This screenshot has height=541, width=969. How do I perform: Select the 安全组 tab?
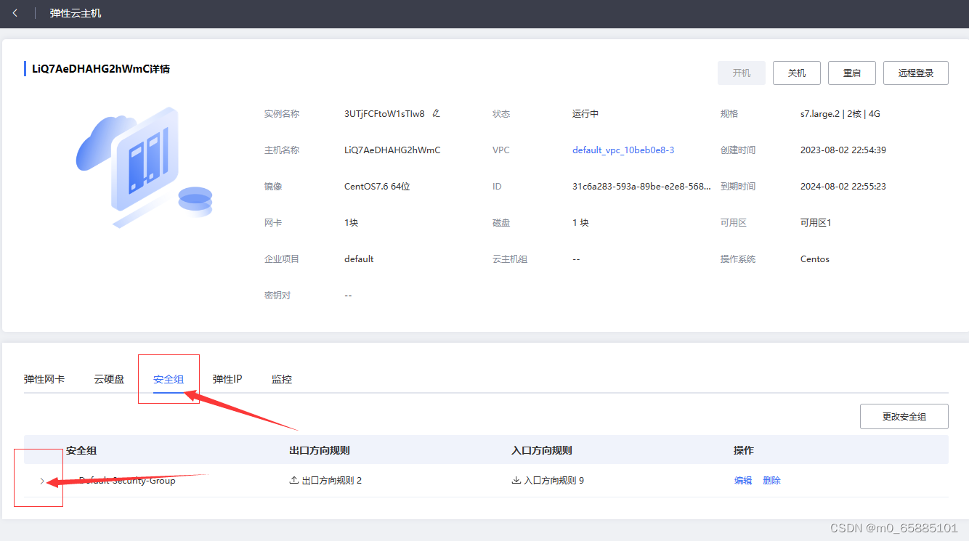pos(169,379)
